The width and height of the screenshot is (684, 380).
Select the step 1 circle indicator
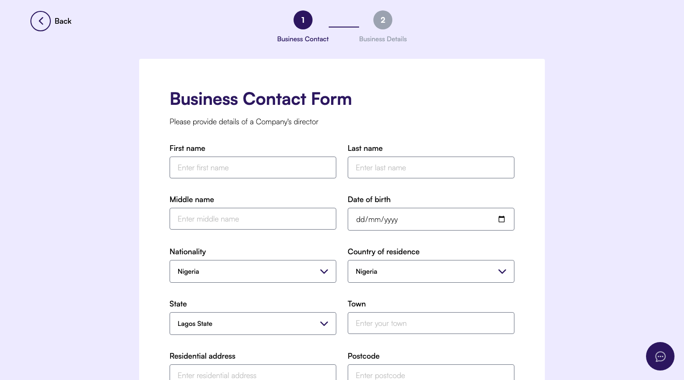(303, 20)
